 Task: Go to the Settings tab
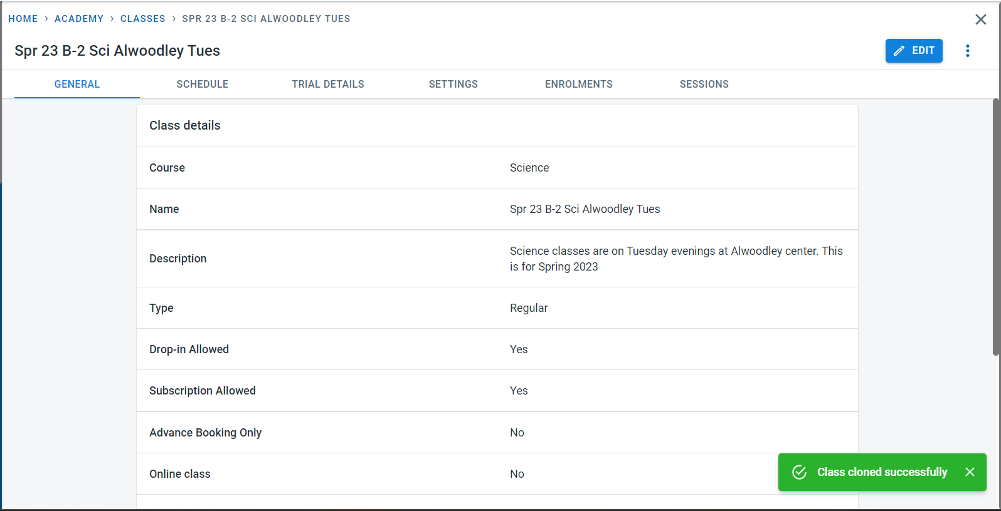453,84
